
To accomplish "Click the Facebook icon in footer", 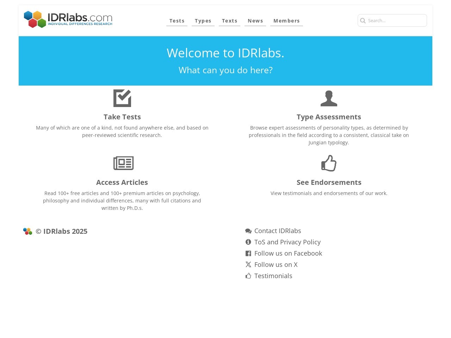I will 248,254.
